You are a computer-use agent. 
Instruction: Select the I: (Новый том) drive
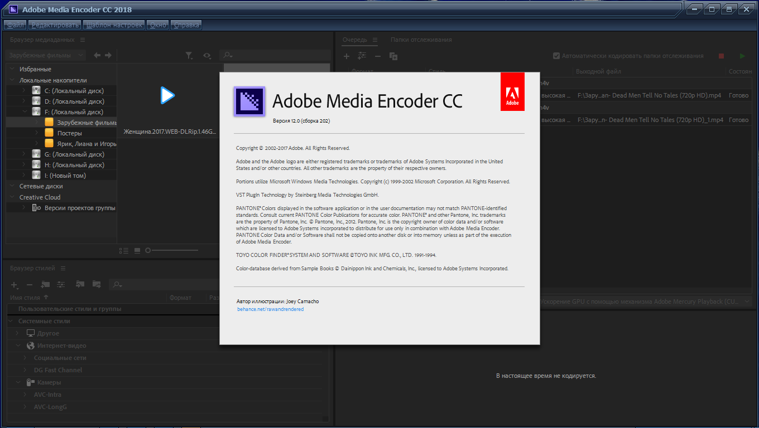pyautogui.click(x=65, y=176)
